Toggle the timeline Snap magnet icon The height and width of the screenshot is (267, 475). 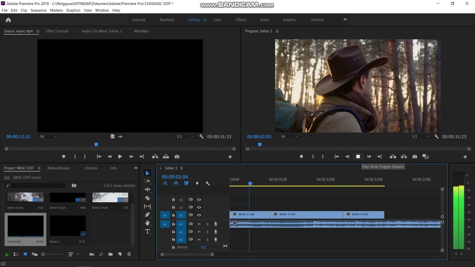coord(176,183)
